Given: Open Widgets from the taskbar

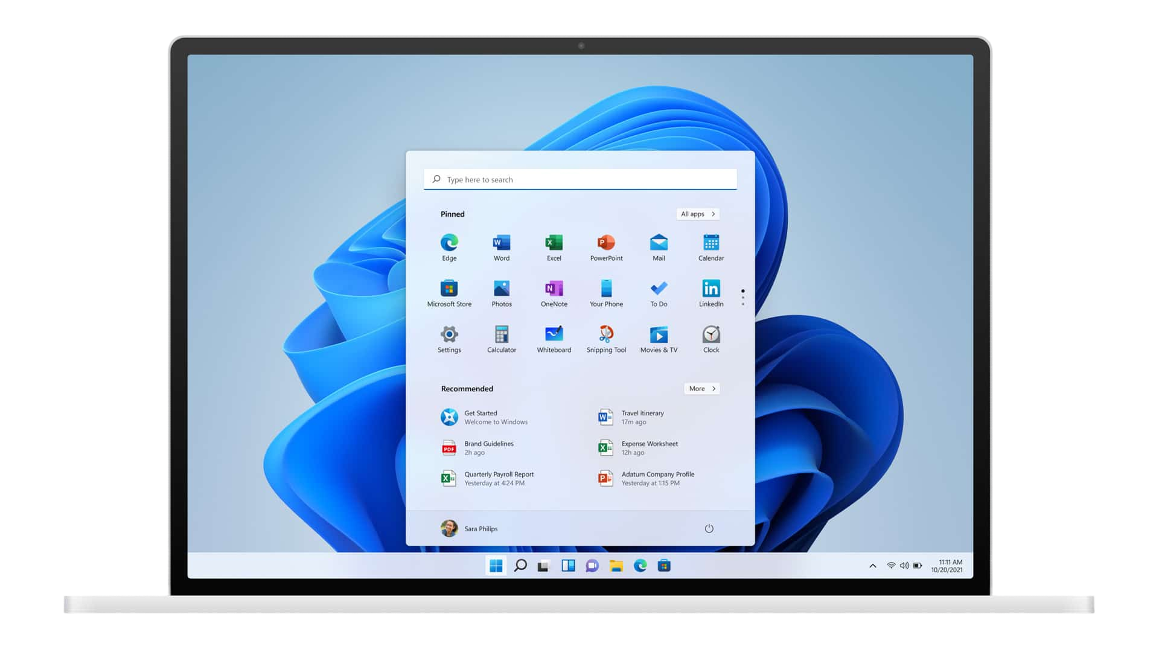Looking at the screenshot, I should 568,566.
